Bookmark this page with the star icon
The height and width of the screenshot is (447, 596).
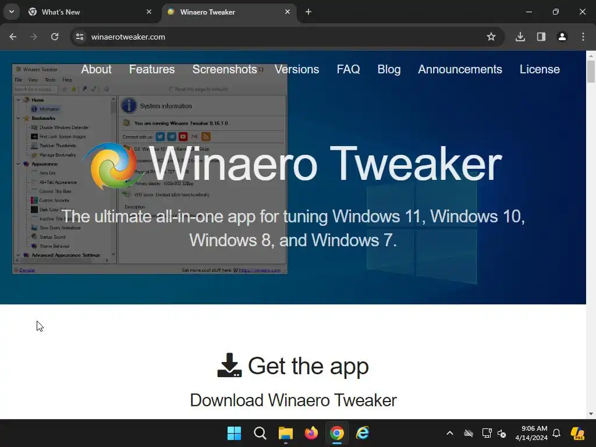coord(491,37)
